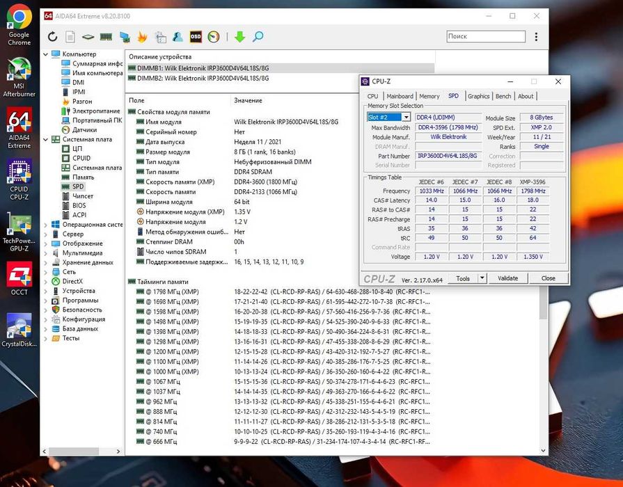Select the MSI Afterburner desktop icon

tap(19, 77)
